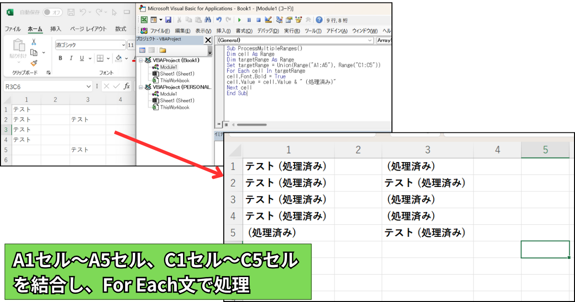Image resolution: width=575 pixels, height=302 pixels.
Task: Open the ツール(T) menu in VBA editor
Action: 313,31
